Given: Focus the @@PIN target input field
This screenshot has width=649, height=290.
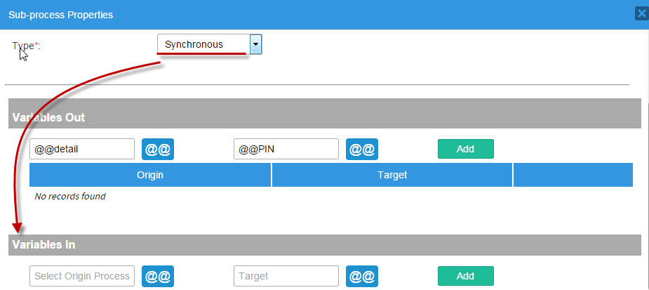Looking at the screenshot, I should [286, 149].
